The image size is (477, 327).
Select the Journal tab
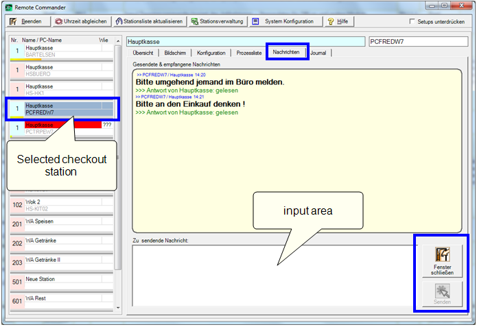[x=318, y=53]
